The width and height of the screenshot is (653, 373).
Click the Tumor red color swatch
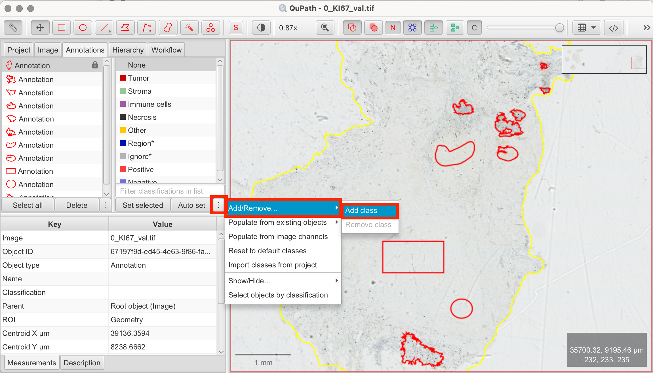(x=123, y=78)
